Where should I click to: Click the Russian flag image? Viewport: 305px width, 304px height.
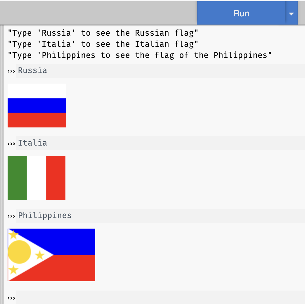coord(37,106)
